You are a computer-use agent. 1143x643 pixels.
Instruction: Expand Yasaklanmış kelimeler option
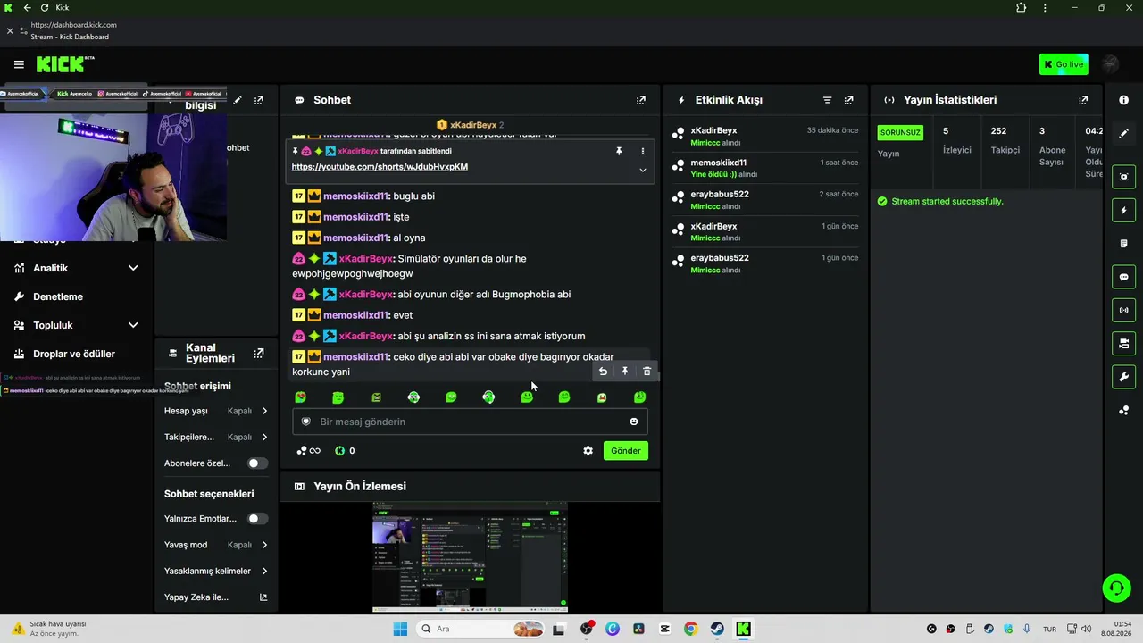pos(216,571)
